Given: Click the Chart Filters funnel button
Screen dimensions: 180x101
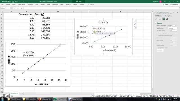Looking at the screenshot, I should [x=135, y=27].
